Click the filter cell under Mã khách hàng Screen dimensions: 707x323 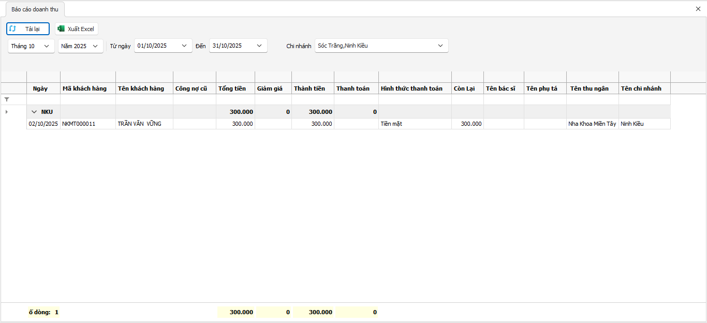(x=88, y=99)
